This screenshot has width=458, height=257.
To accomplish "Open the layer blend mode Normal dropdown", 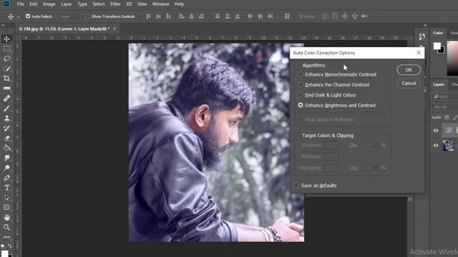I will click(x=445, y=107).
